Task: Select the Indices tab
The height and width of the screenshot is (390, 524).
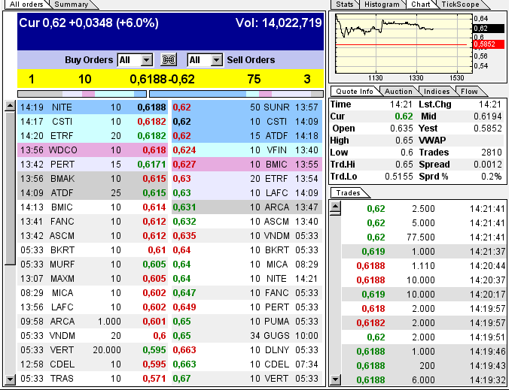Action: click(437, 92)
